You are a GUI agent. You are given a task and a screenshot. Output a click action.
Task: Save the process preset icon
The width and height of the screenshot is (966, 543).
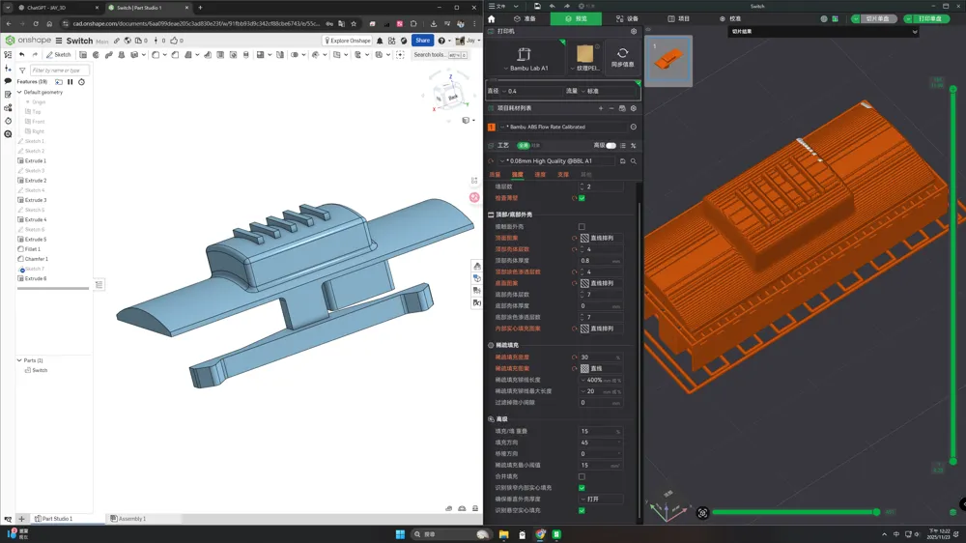click(622, 161)
